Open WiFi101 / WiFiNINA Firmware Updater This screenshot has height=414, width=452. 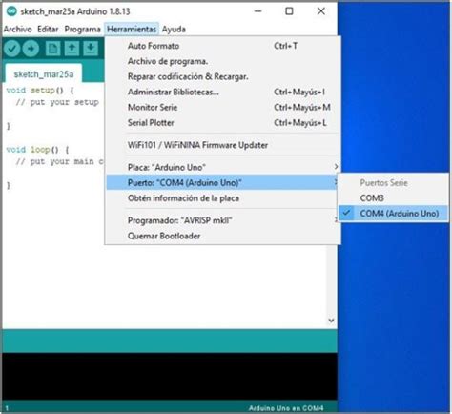pos(222,145)
